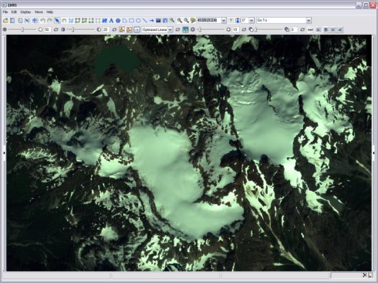Open the File menu

tap(5, 12)
